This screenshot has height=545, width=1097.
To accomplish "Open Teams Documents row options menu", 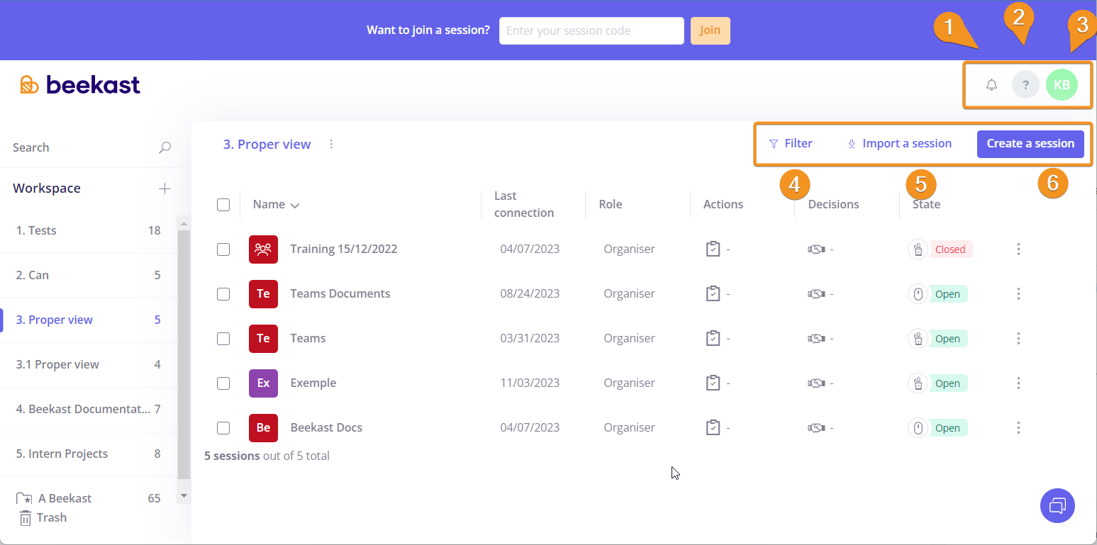I will (x=1018, y=293).
